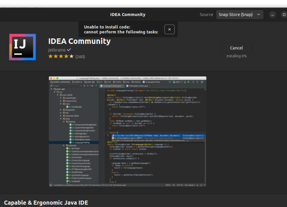Dismiss the "Unable to install code" notification
The width and height of the screenshot is (287, 207).
[x=170, y=29]
